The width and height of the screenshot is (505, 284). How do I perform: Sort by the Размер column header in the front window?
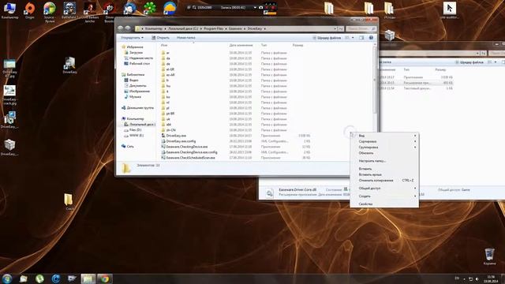tap(298, 45)
